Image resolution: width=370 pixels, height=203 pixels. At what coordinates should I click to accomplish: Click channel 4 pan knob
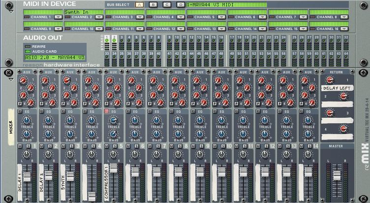tap(92, 155)
